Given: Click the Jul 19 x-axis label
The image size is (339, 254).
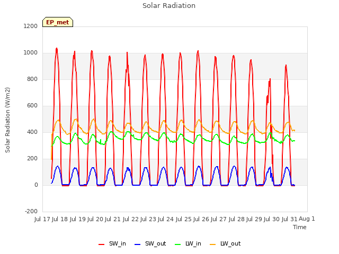Looking at the screenshot, I should (x=78, y=219).
